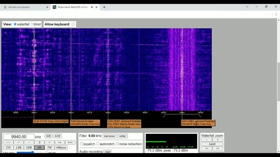The height and width of the screenshot is (157, 280).
Task: Click the 9915 frequency scale mark
Action: [x=89, y=113]
